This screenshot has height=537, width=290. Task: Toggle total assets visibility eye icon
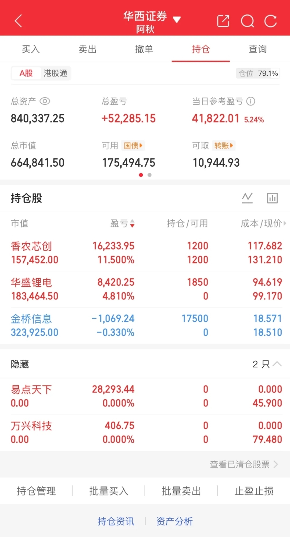(45, 101)
